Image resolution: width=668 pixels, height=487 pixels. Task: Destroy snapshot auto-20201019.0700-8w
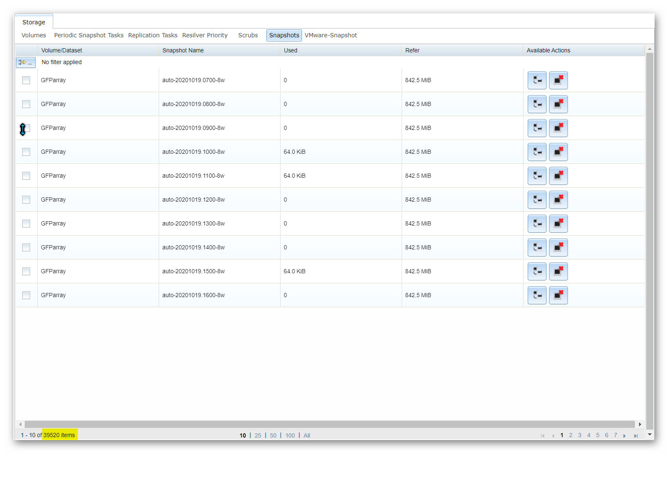pyautogui.click(x=558, y=80)
